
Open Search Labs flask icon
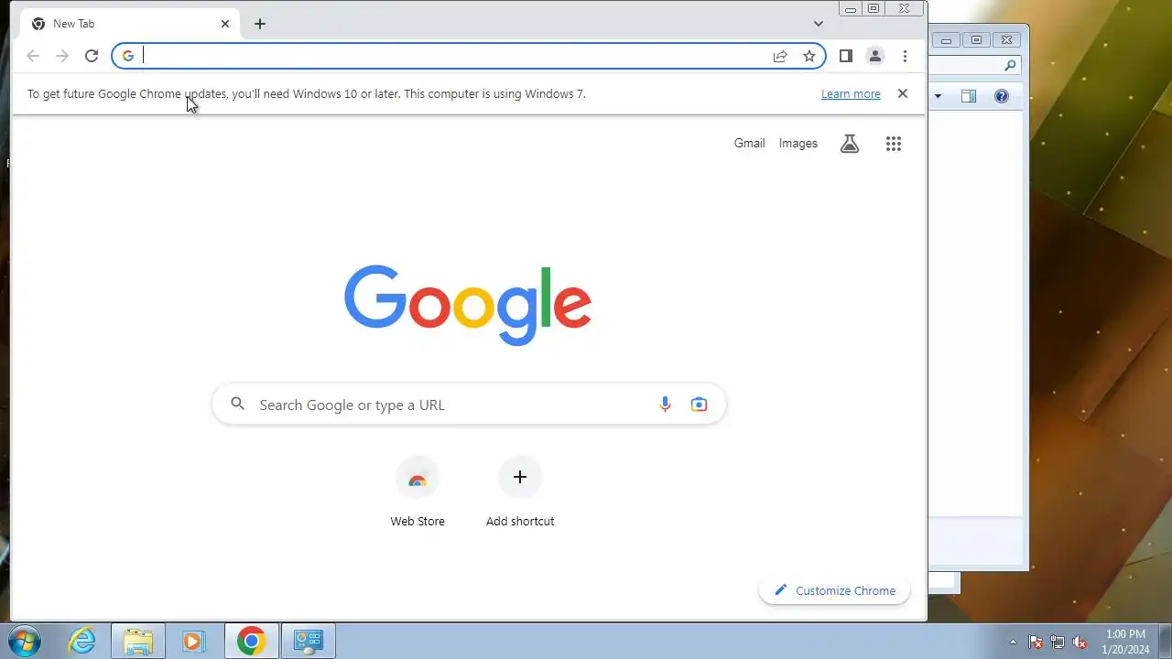click(850, 144)
